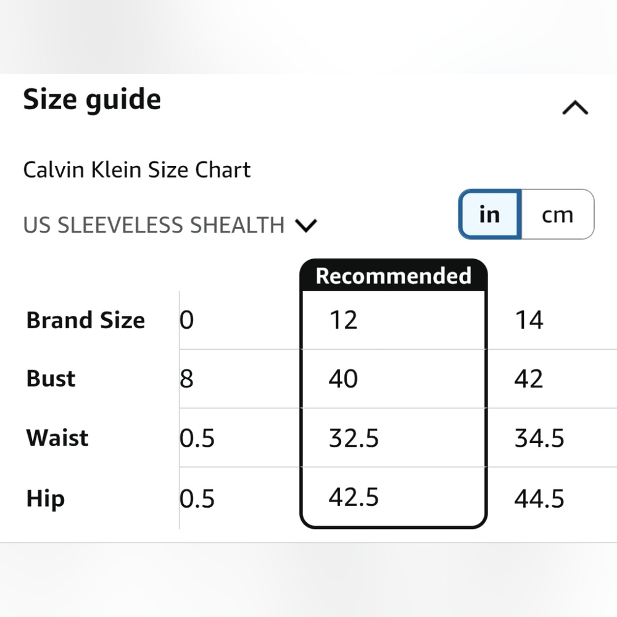The image size is (617, 617).
Task: Click the Size guide heading
Action: click(92, 99)
